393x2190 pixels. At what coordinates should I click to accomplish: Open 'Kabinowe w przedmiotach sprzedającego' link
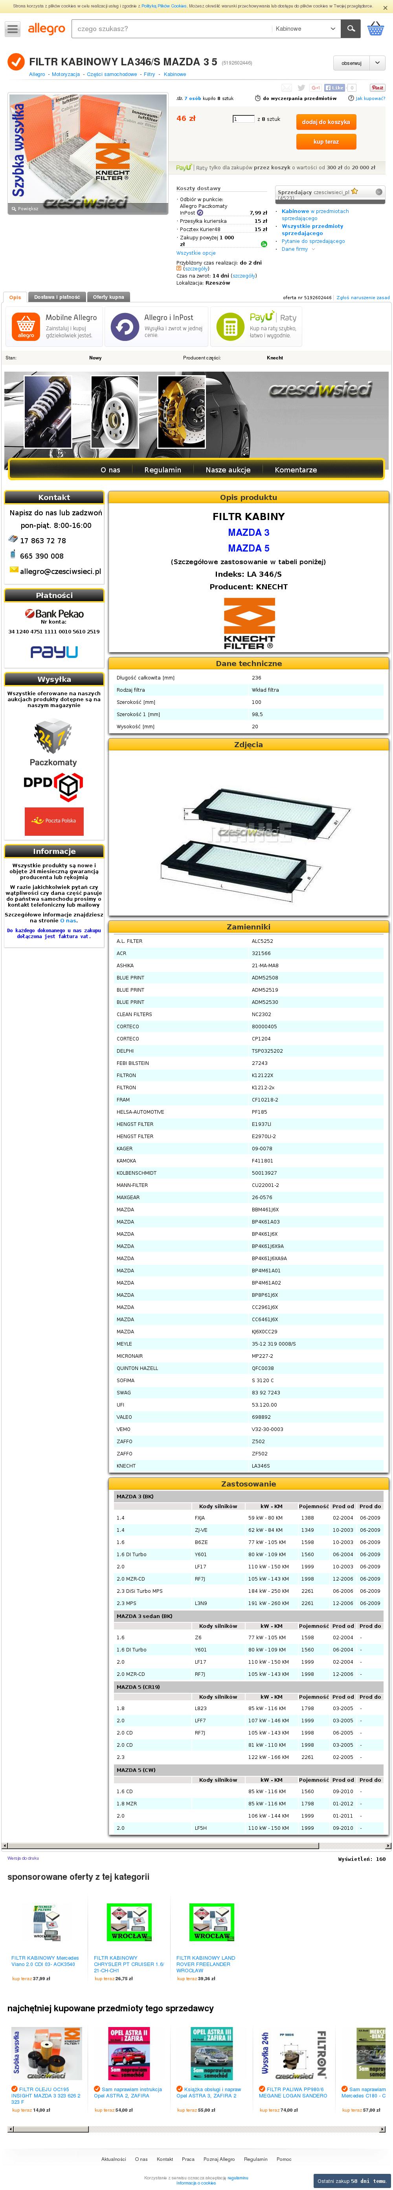pyautogui.click(x=315, y=214)
